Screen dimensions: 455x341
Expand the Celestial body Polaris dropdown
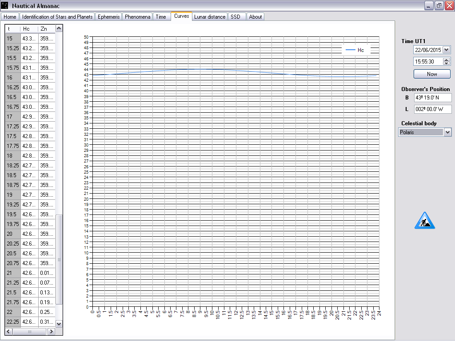pos(447,132)
